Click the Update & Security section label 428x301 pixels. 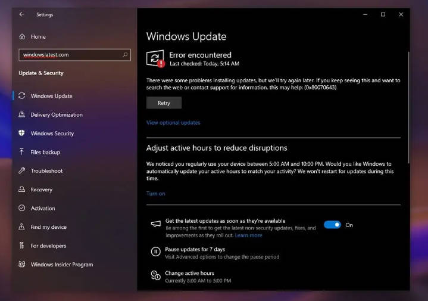click(41, 73)
